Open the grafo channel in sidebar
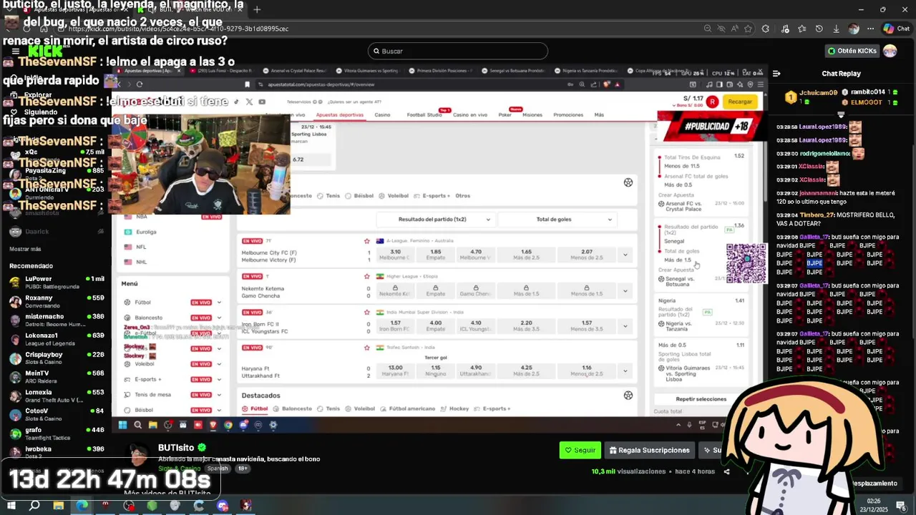 tap(56, 433)
